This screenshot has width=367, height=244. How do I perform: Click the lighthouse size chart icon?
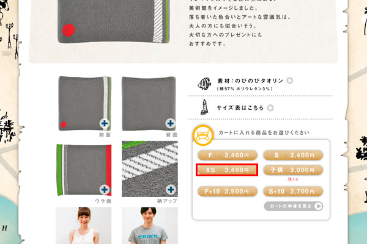204,107
